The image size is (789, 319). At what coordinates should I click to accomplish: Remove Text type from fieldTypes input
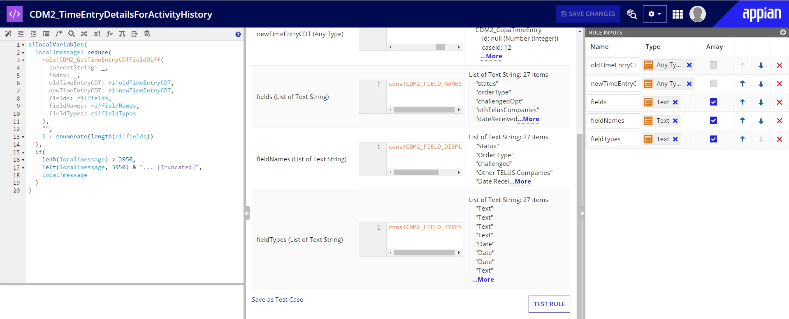(675, 139)
